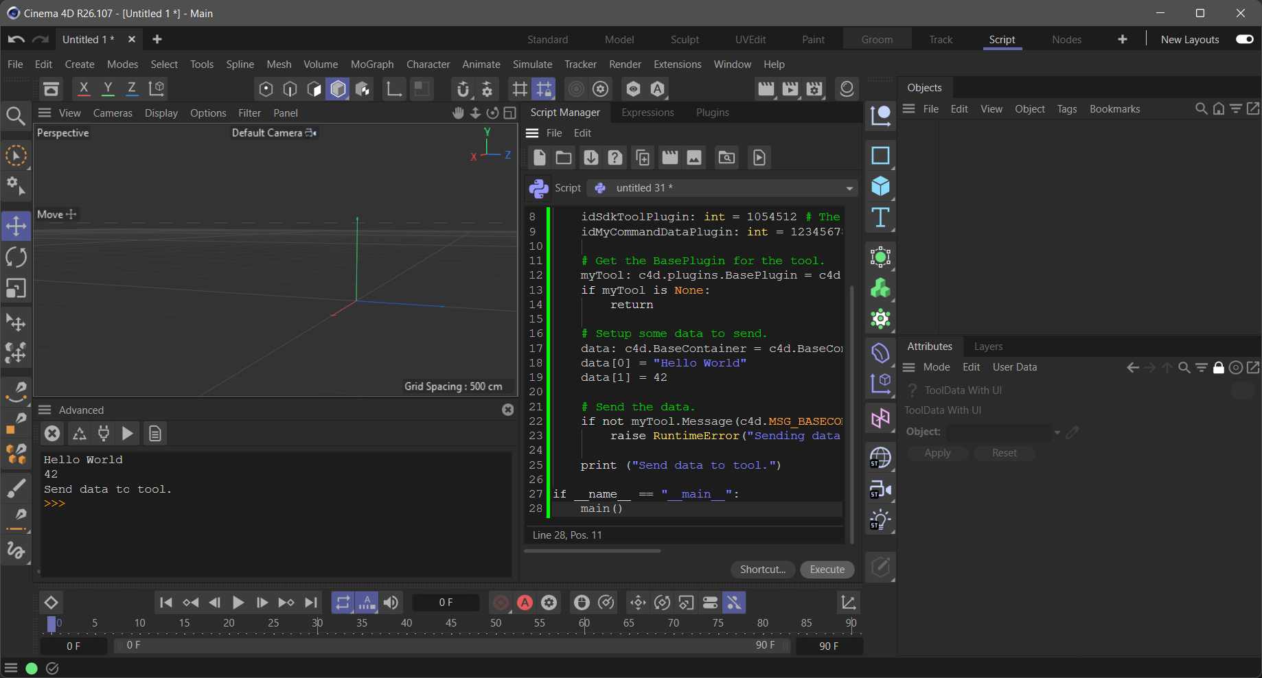The width and height of the screenshot is (1262, 678).
Task: Open the status bar hamburger menu
Action: click(11, 668)
